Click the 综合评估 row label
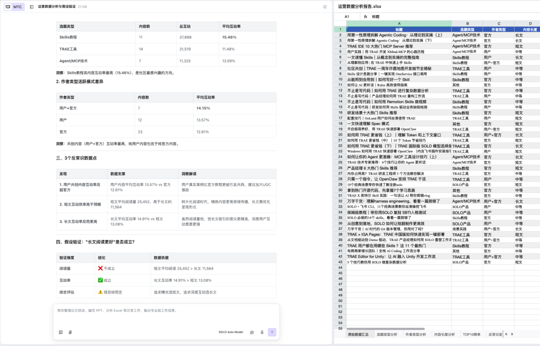This screenshot has width=540, height=346. point(67,292)
